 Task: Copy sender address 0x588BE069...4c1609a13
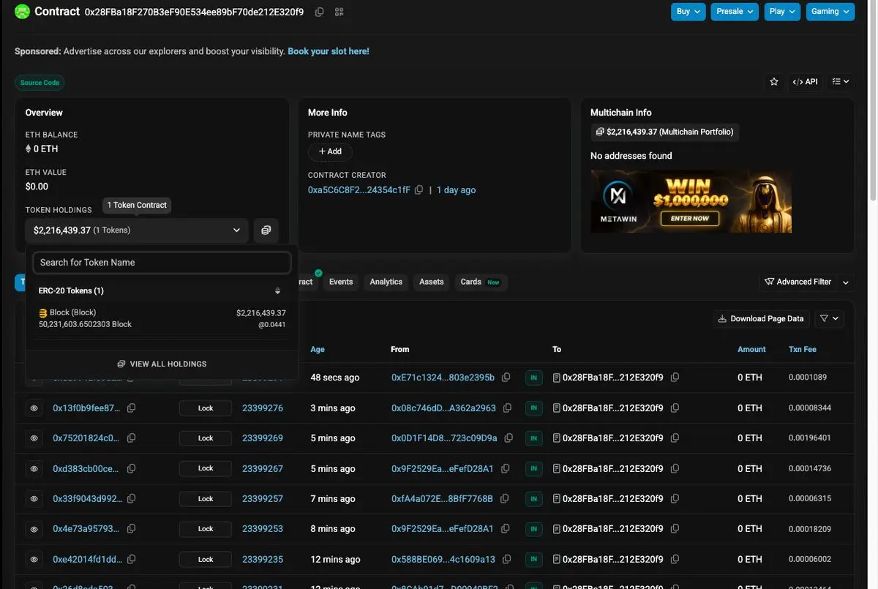(507, 560)
